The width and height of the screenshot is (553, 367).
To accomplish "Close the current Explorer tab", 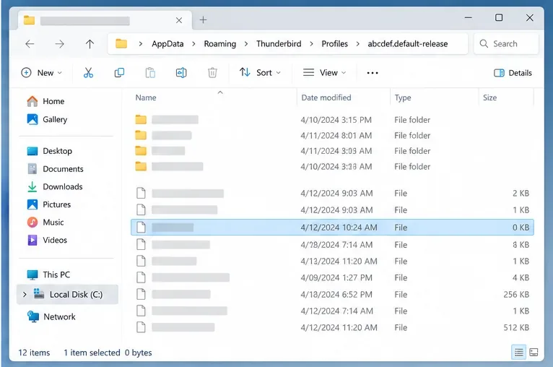I will point(179,20).
